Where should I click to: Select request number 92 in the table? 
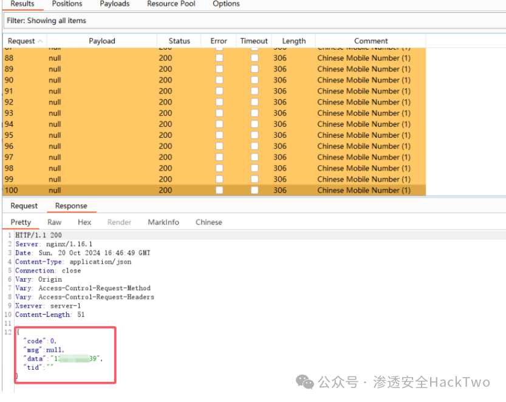click(9, 102)
